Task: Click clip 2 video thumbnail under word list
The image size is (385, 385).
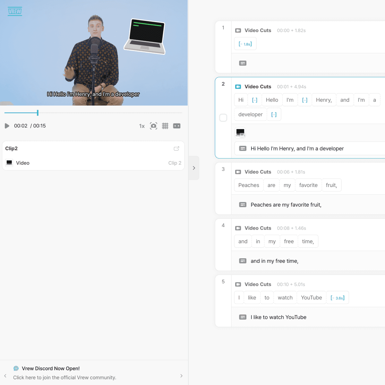Action: click(240, 132)
